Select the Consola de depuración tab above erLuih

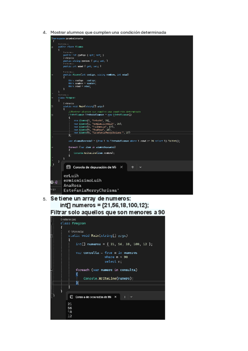coord(95,167)
